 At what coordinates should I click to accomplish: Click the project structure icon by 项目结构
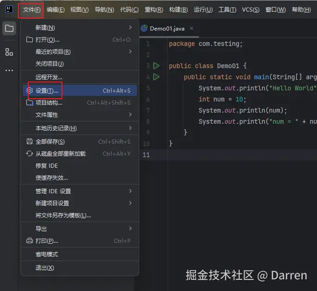click(30, 103)
